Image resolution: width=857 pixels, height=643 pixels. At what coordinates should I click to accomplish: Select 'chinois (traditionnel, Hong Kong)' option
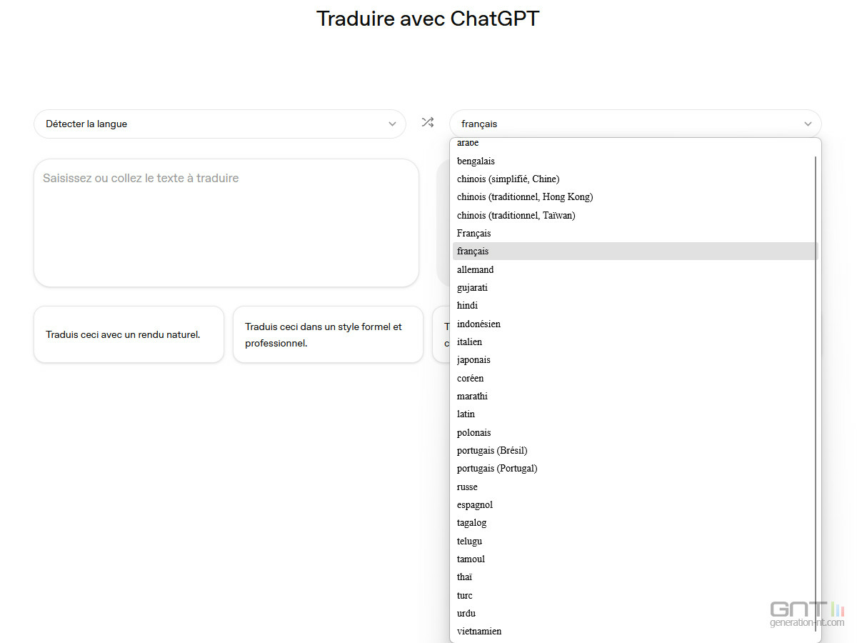(x=525, y=196)
